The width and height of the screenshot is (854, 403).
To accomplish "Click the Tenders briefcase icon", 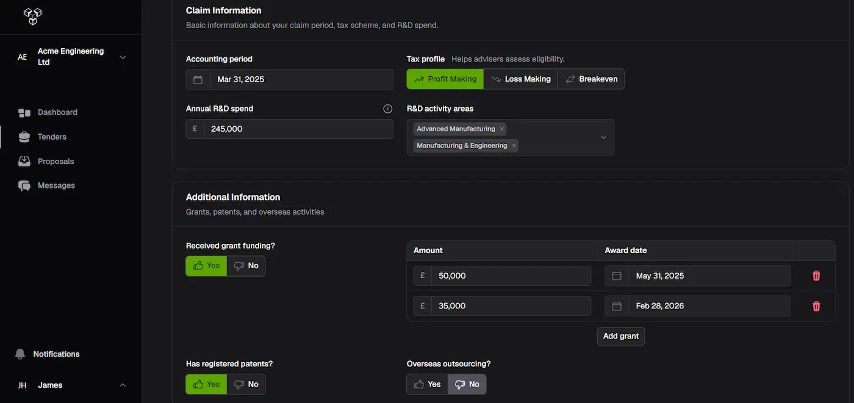I will point(24,137).
